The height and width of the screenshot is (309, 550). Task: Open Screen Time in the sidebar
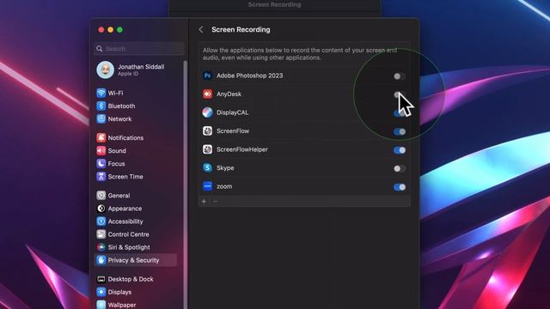(125, 177)
